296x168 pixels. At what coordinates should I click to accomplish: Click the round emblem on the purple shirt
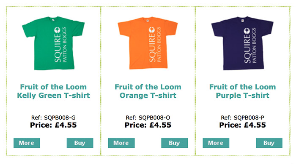pyautogui.click(x=247, y=31)
